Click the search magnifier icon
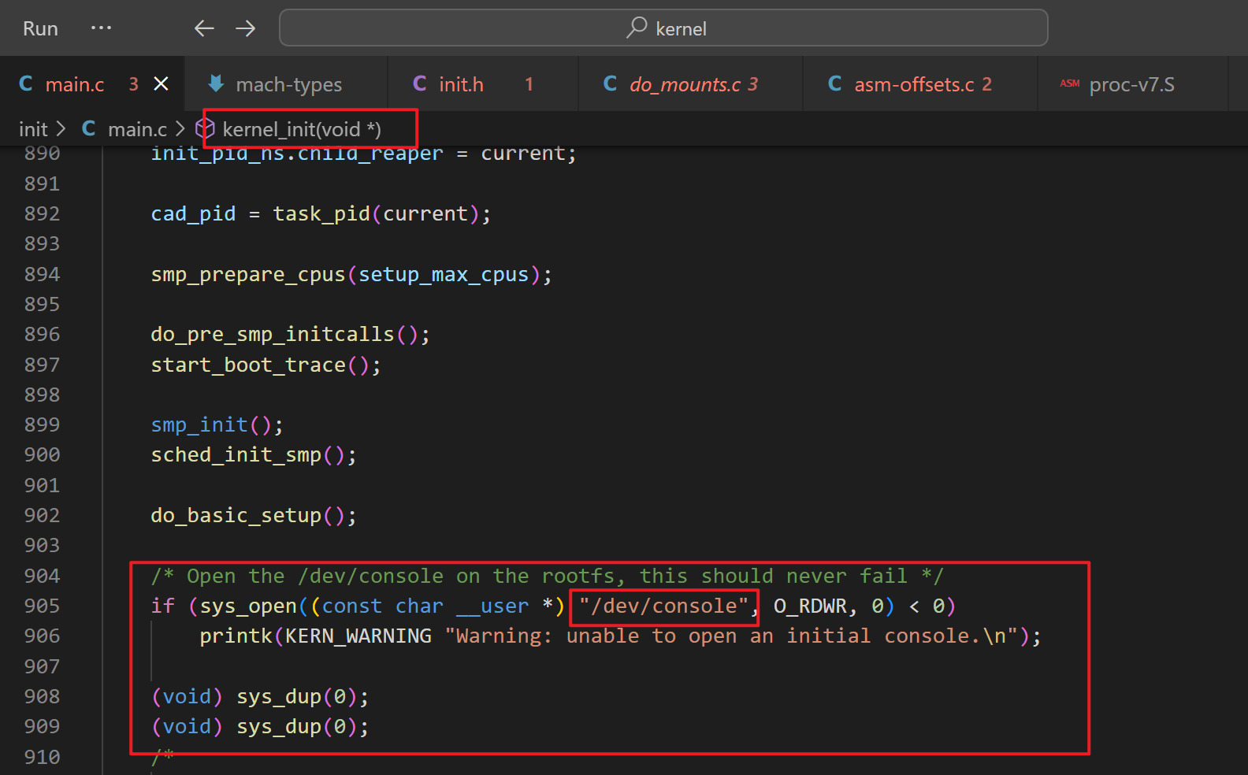This screenshot has width=1248, height=775. (x=637, y=28)
